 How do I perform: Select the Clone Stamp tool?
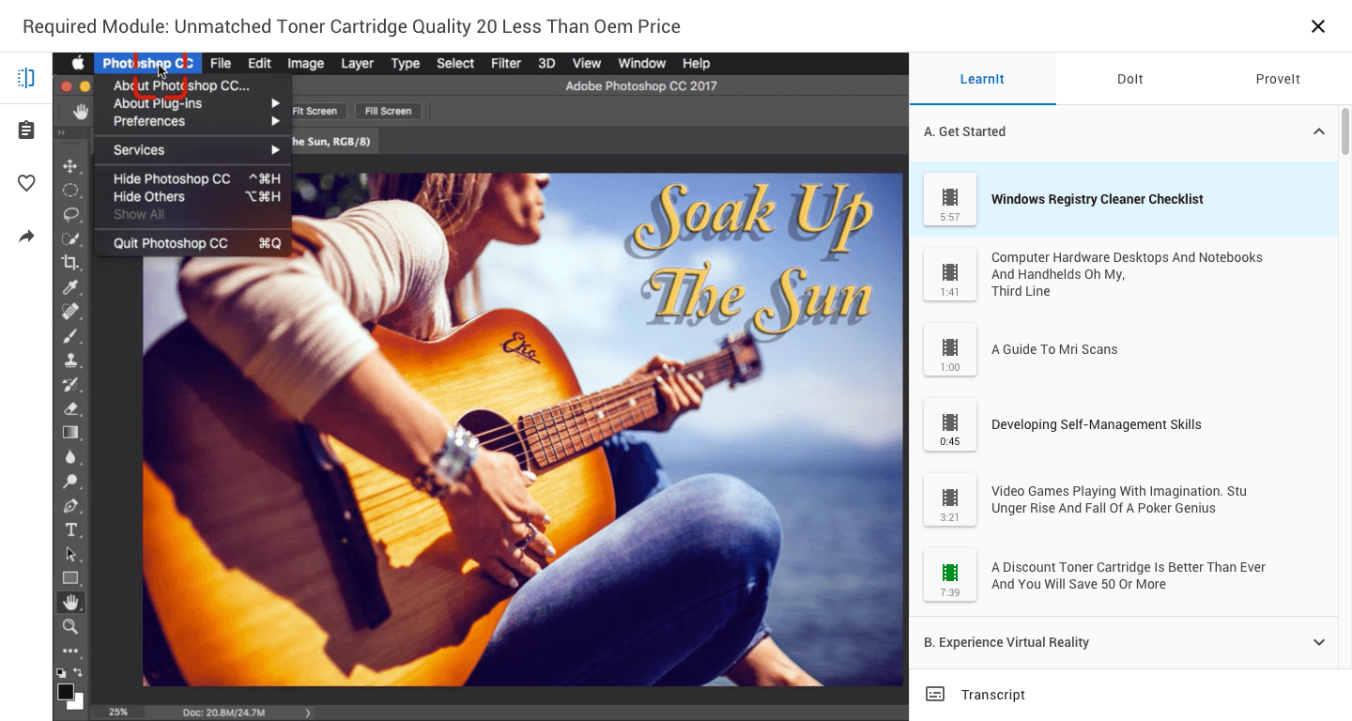pos(70,360)
